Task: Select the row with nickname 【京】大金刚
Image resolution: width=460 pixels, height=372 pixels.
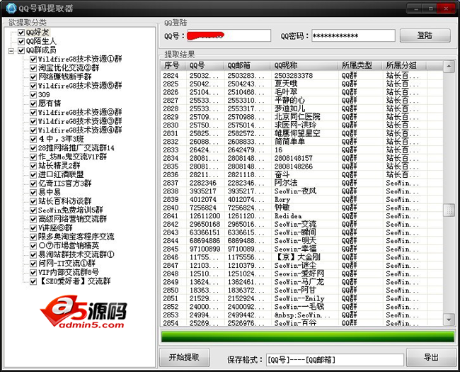Action: 302,257
